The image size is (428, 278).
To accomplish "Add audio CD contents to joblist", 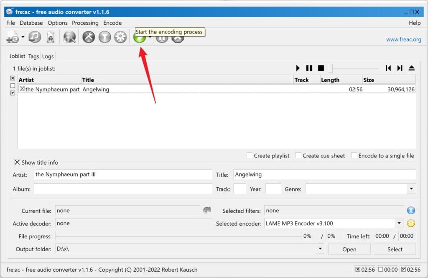I will point(35,37).
